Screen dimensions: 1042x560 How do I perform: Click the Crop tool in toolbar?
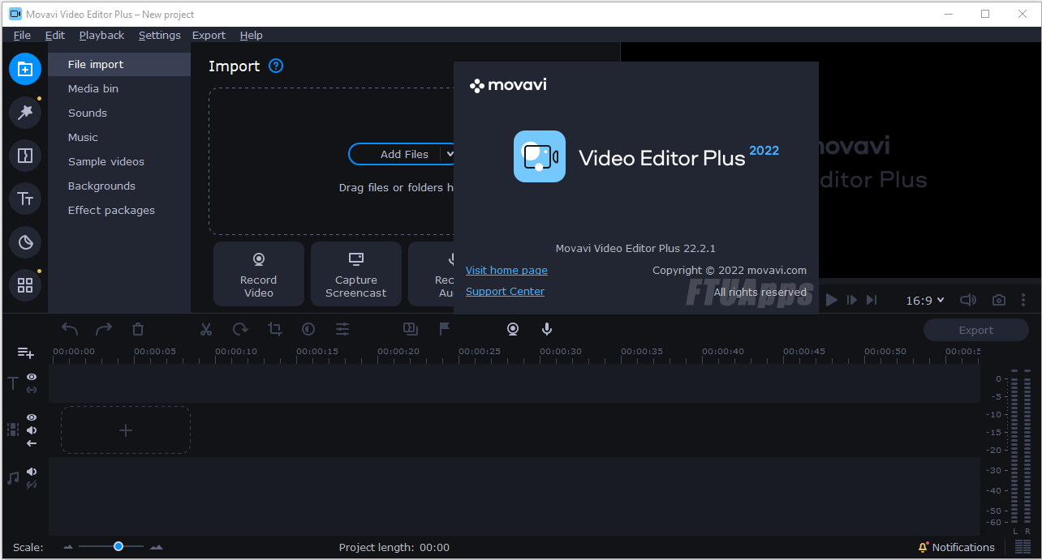(275, 329)
